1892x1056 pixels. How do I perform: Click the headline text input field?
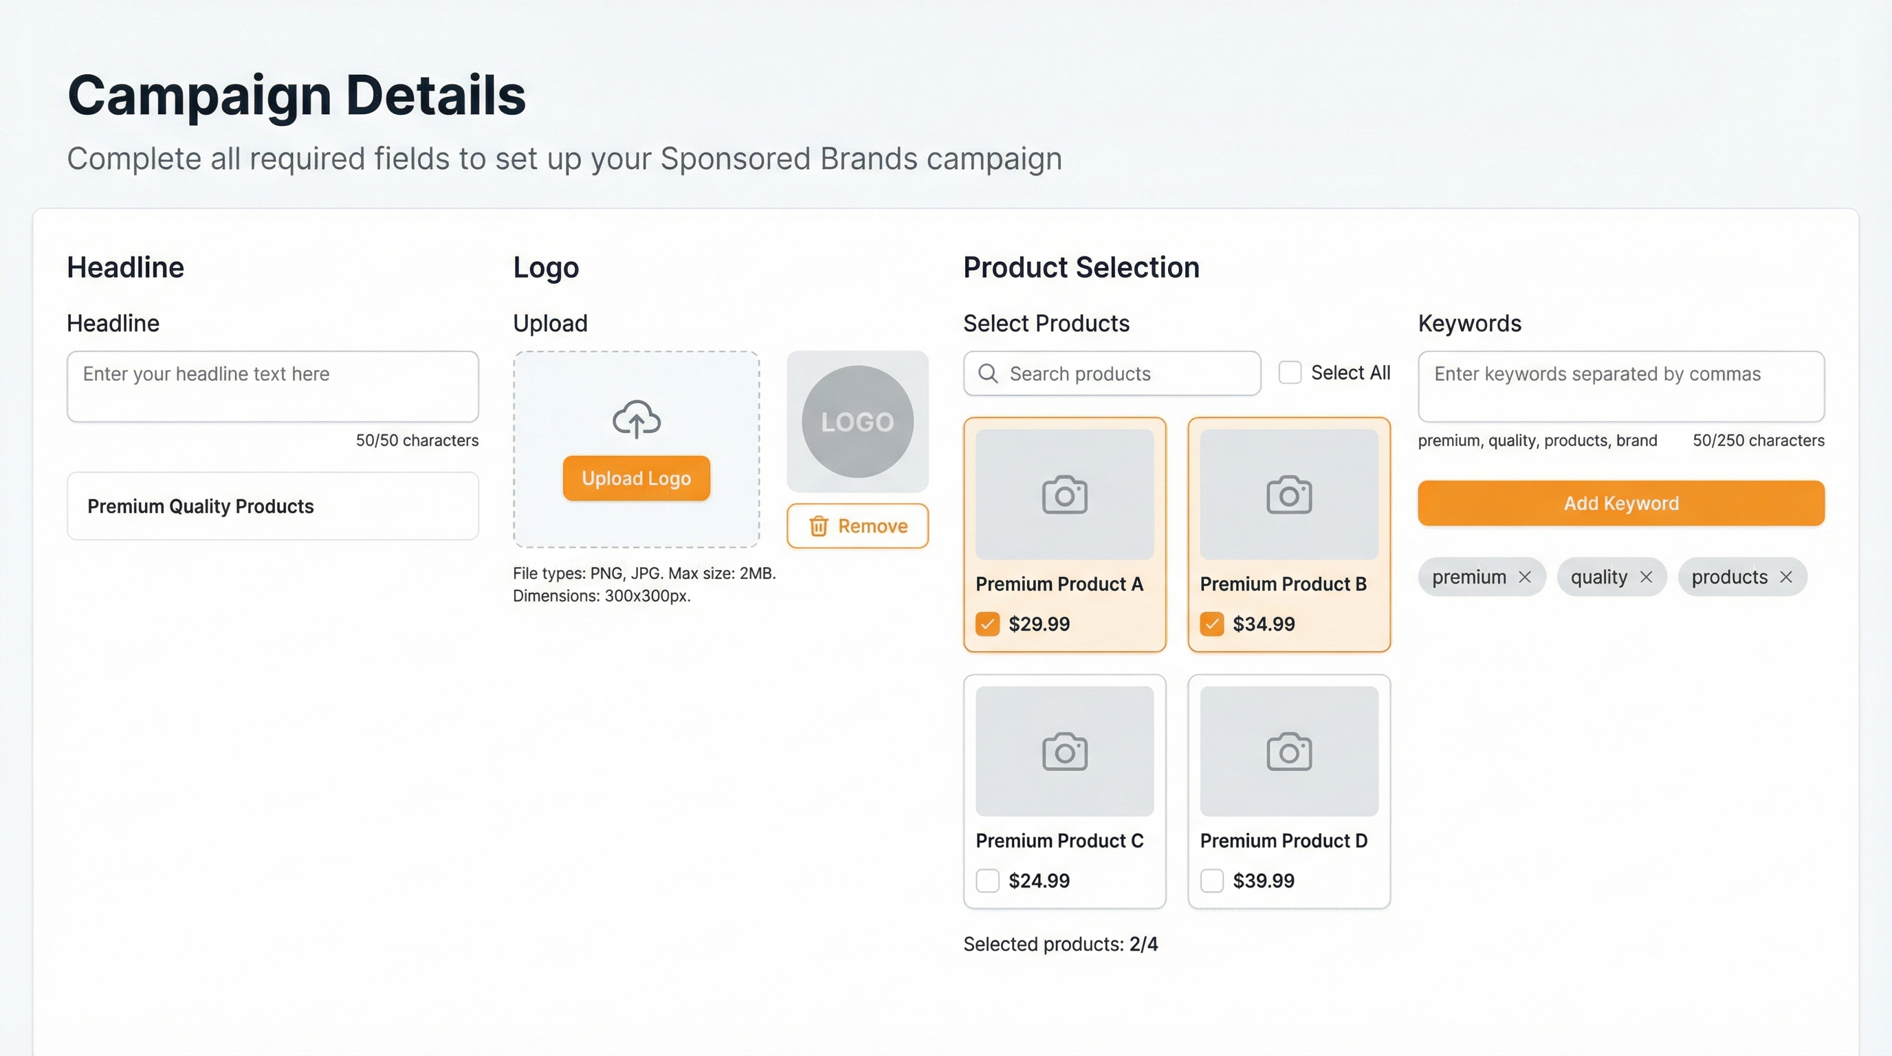click(272, 386)
